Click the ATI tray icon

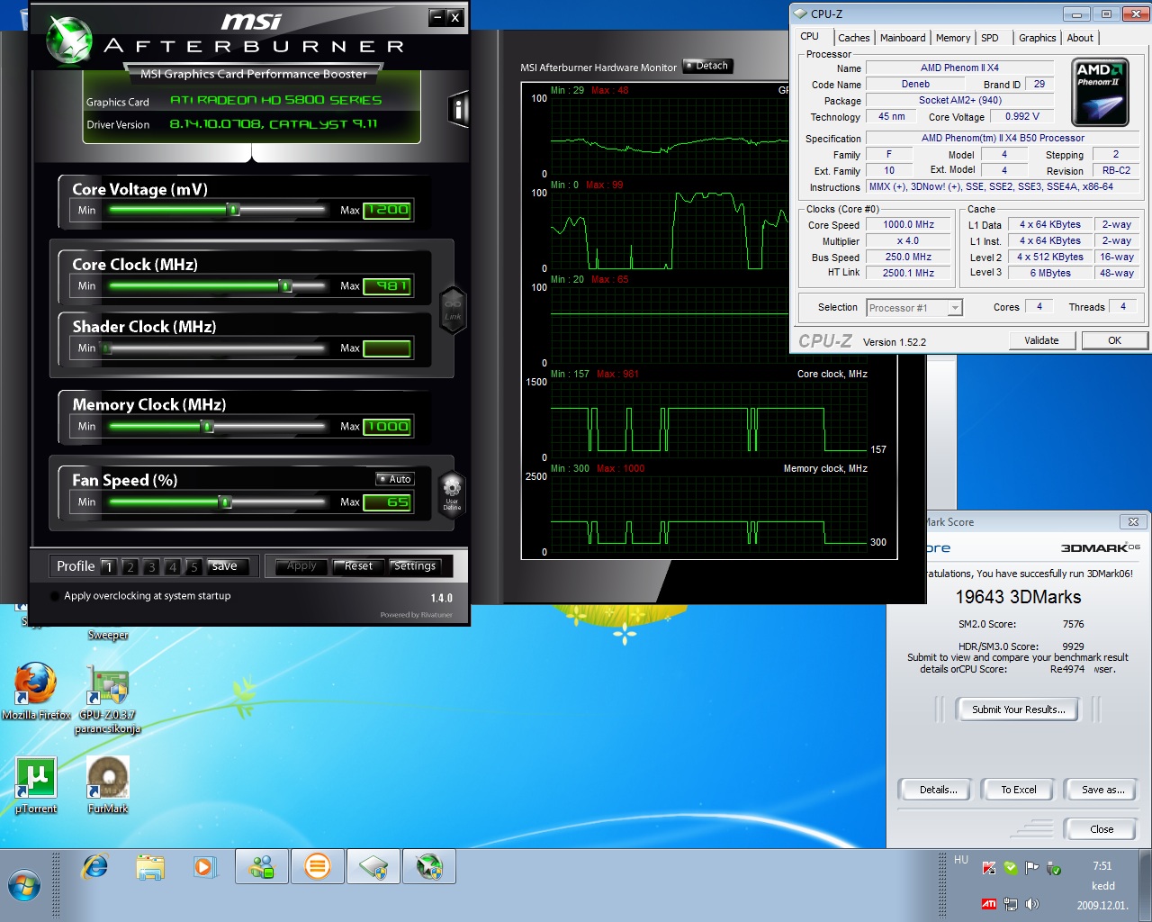(988, 904)
